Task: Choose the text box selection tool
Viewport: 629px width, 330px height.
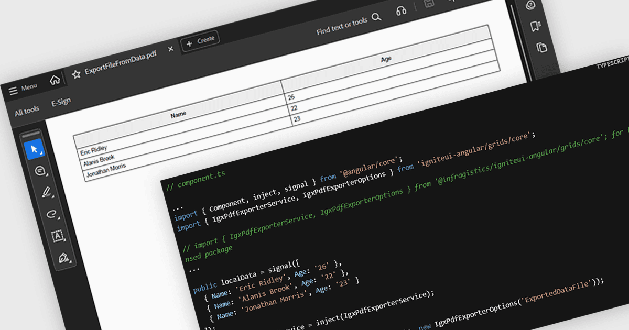Action: pyautogui.click(x=58, y=236)
